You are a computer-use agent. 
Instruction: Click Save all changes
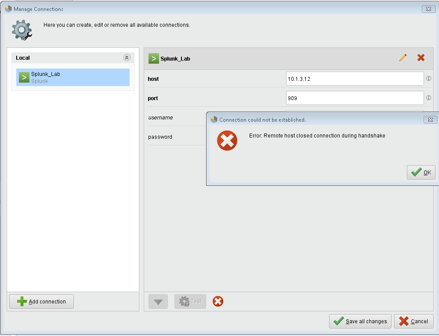pyautogui.click(x=360, y=321)
